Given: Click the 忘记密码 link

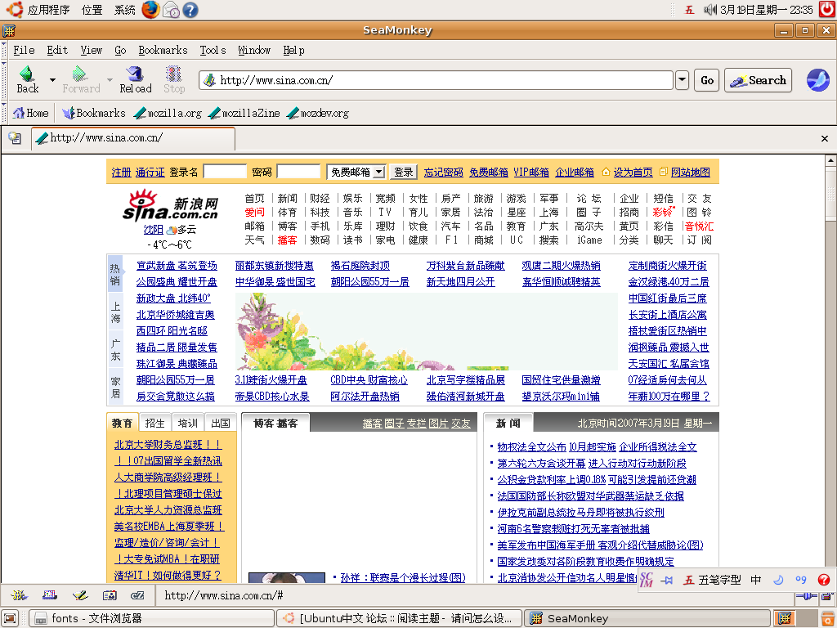Looking at the screenshot, I should click(x=444, y=172).
